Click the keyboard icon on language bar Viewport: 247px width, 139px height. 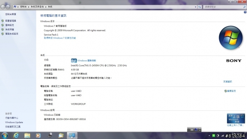pos(192,130)
